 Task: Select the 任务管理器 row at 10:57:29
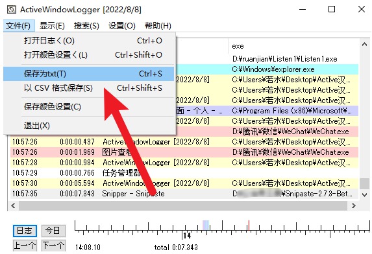pyautogui.click(x=184, y=173)
